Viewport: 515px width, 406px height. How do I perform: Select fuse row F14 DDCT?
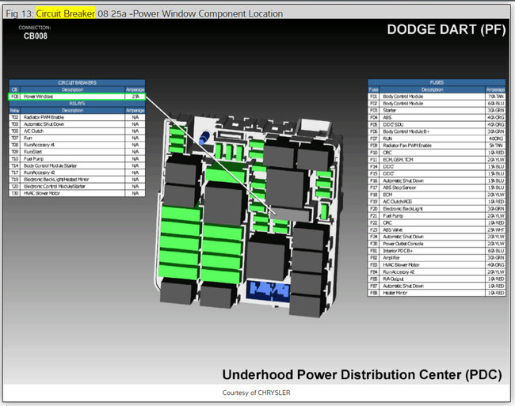(x=437, y=167)
